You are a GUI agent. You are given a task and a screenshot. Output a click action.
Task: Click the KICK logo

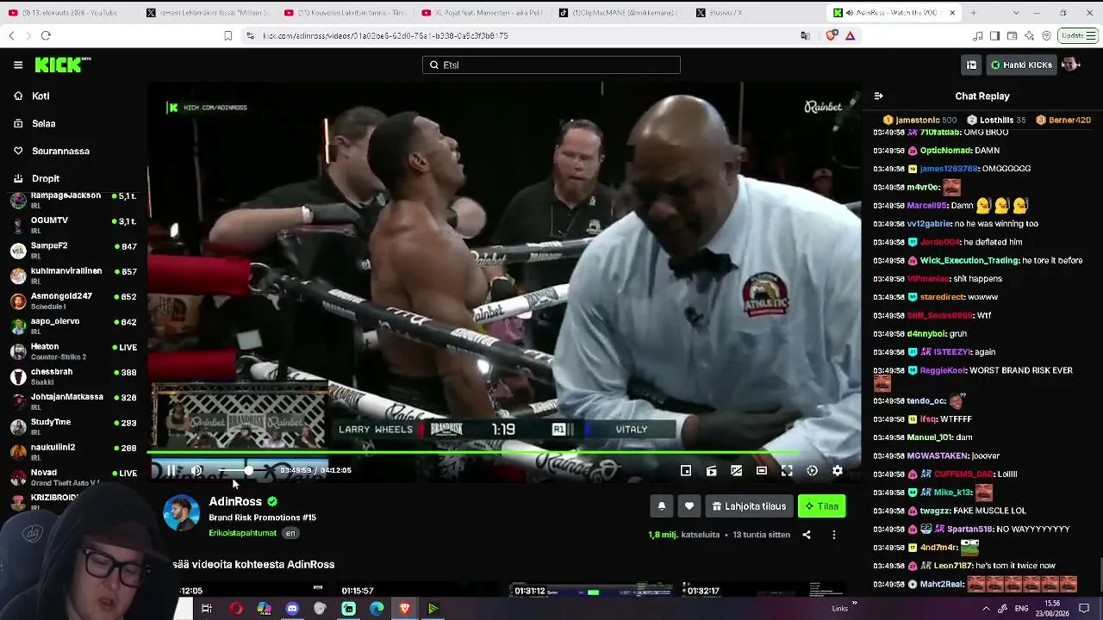click(x=62, y=65)
